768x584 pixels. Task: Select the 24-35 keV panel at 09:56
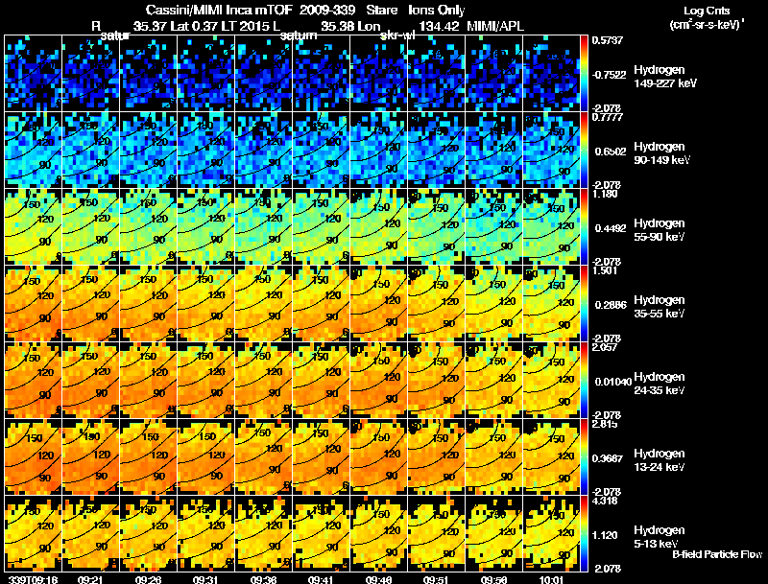click(x=493, y=380)
